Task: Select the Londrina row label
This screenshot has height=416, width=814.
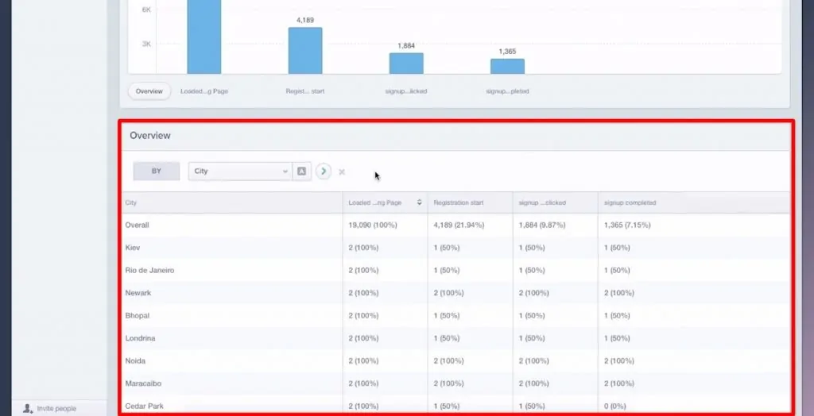Action: [140, 338]
